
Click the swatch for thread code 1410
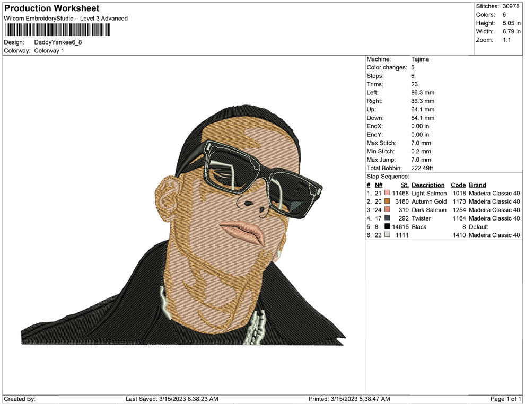pos(388,235)
